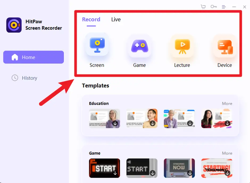
Task: Select the Game recording controller icon
Action: click(x=140, y=46)
